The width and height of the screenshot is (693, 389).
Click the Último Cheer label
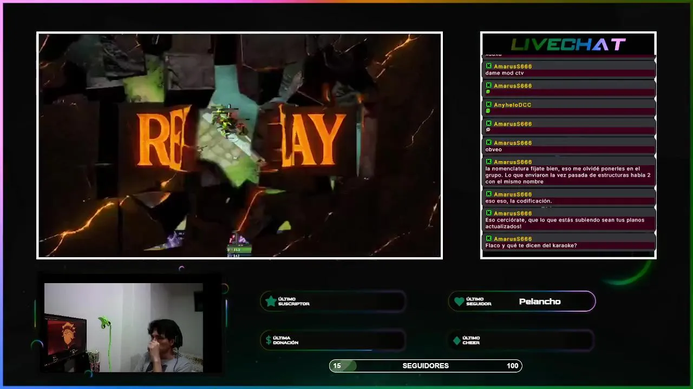(471, 340)
